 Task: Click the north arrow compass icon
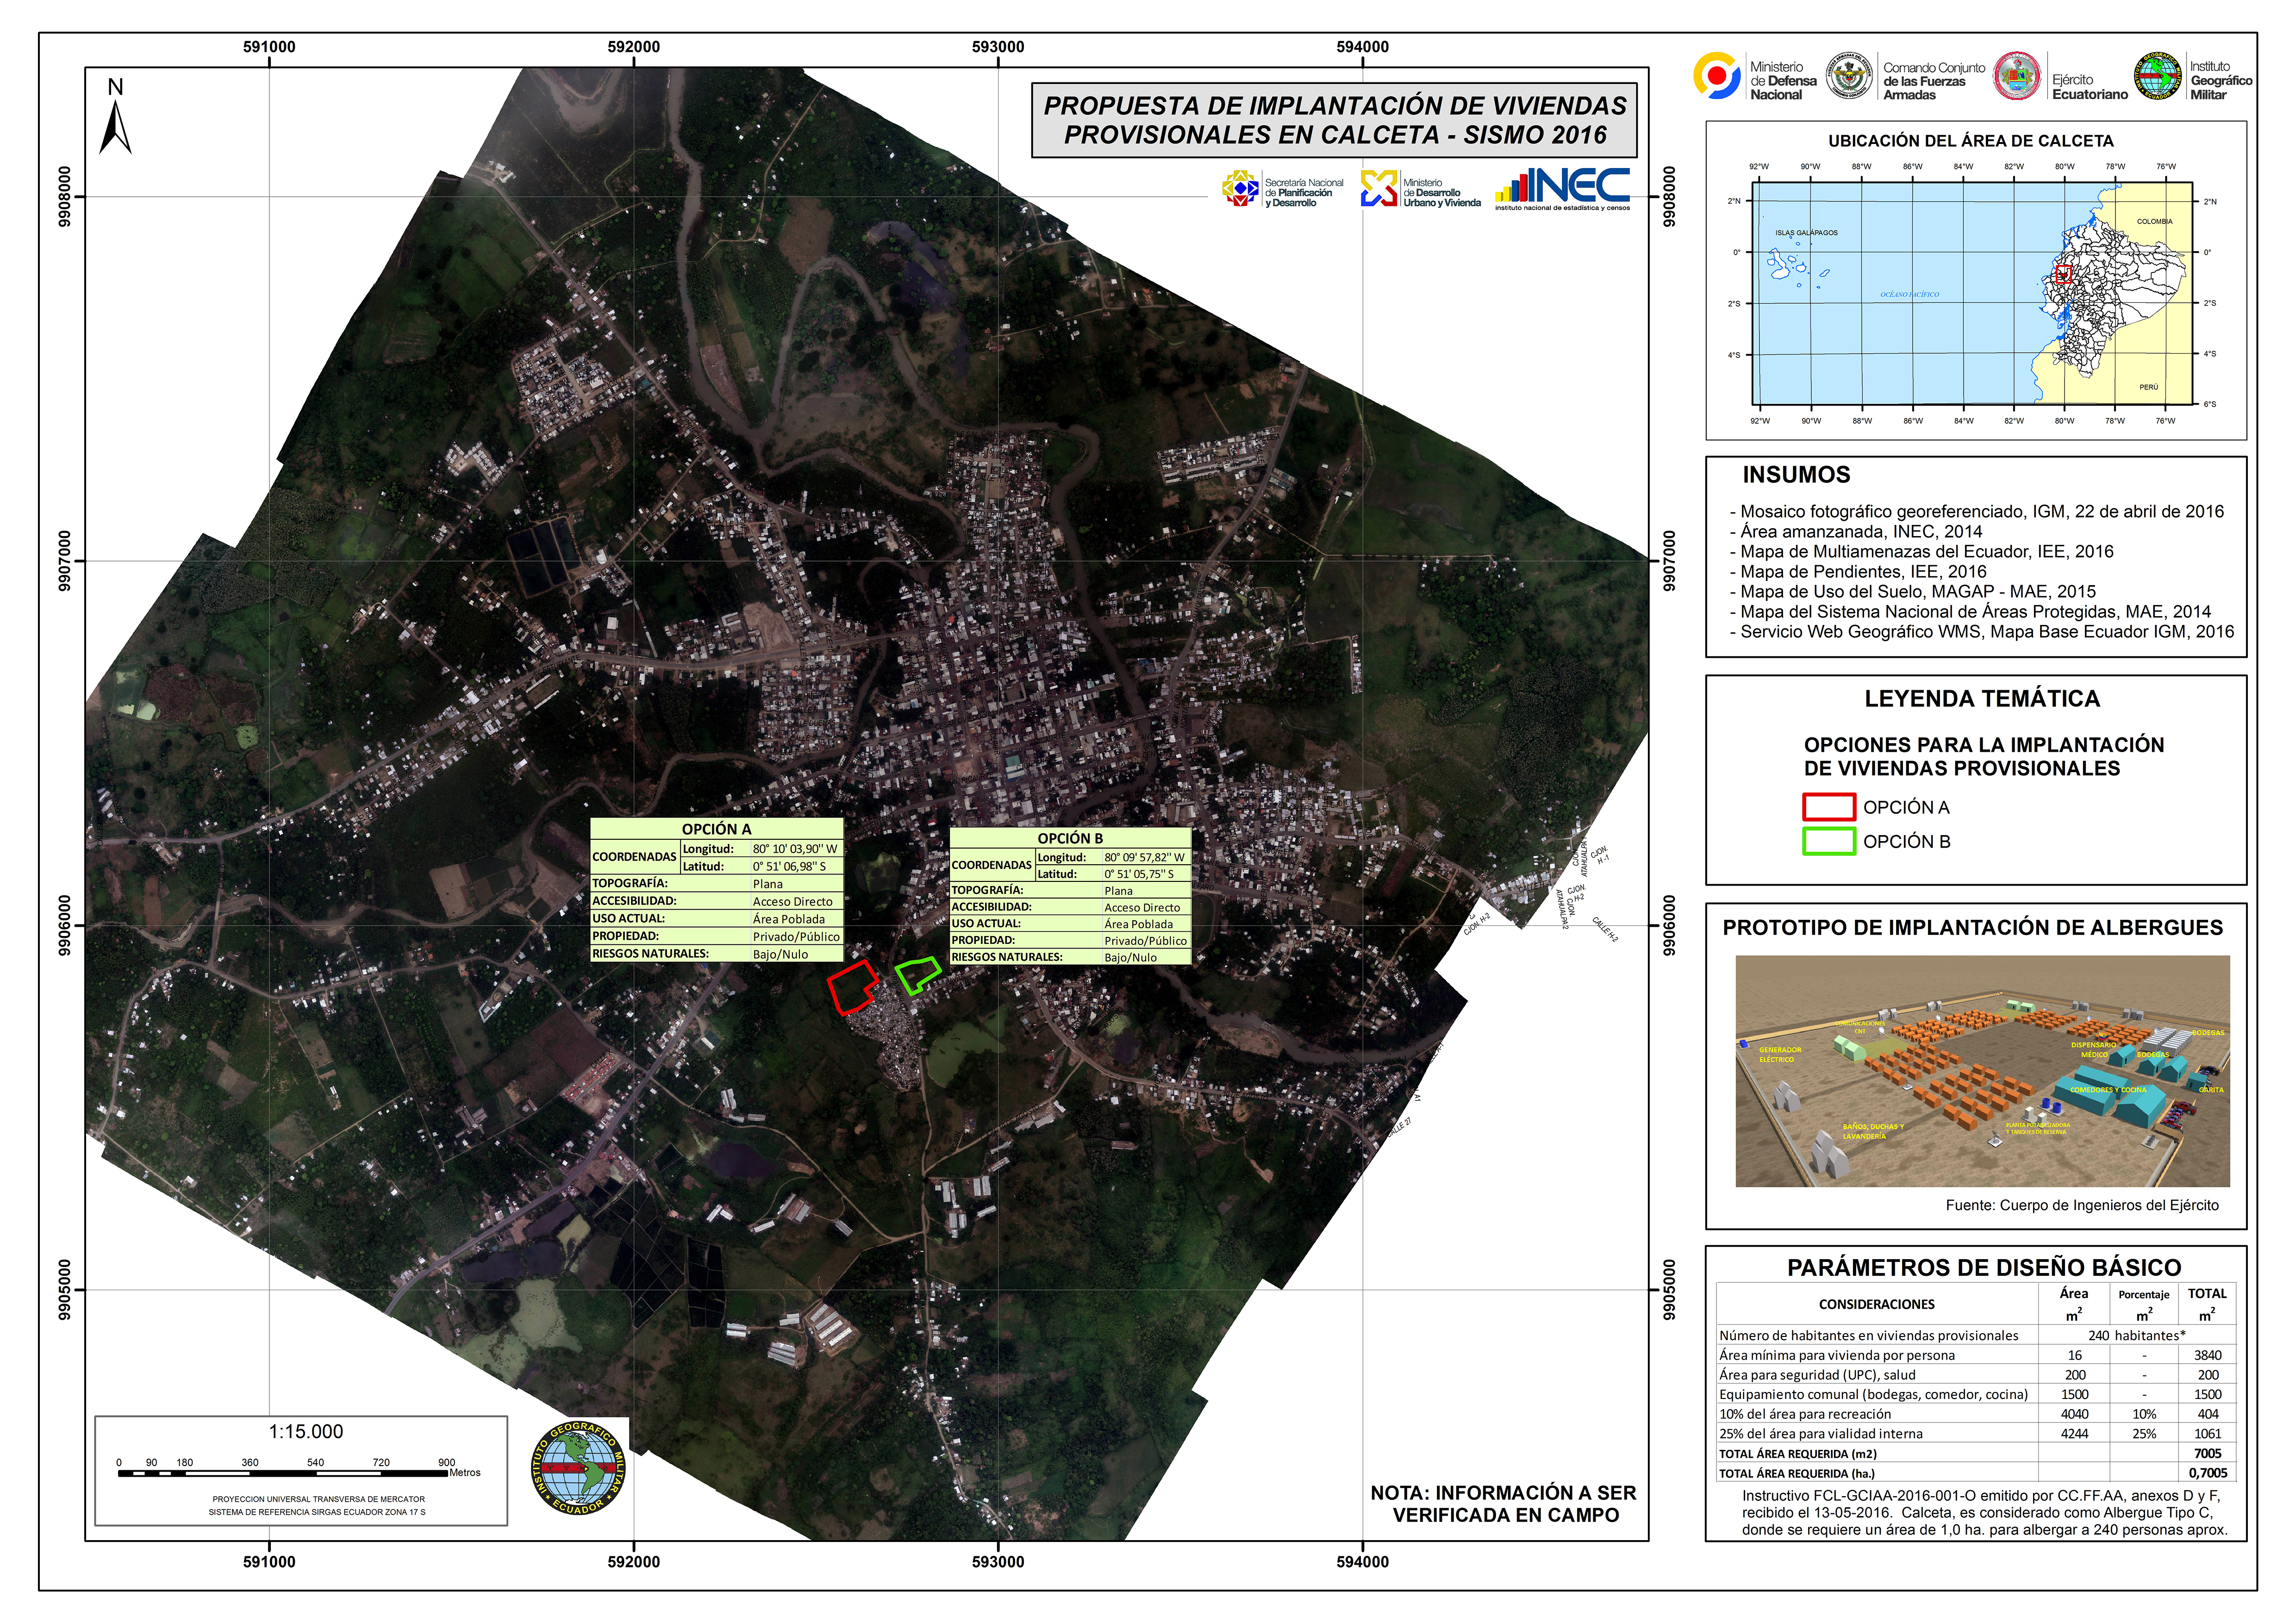pos(115,120)
